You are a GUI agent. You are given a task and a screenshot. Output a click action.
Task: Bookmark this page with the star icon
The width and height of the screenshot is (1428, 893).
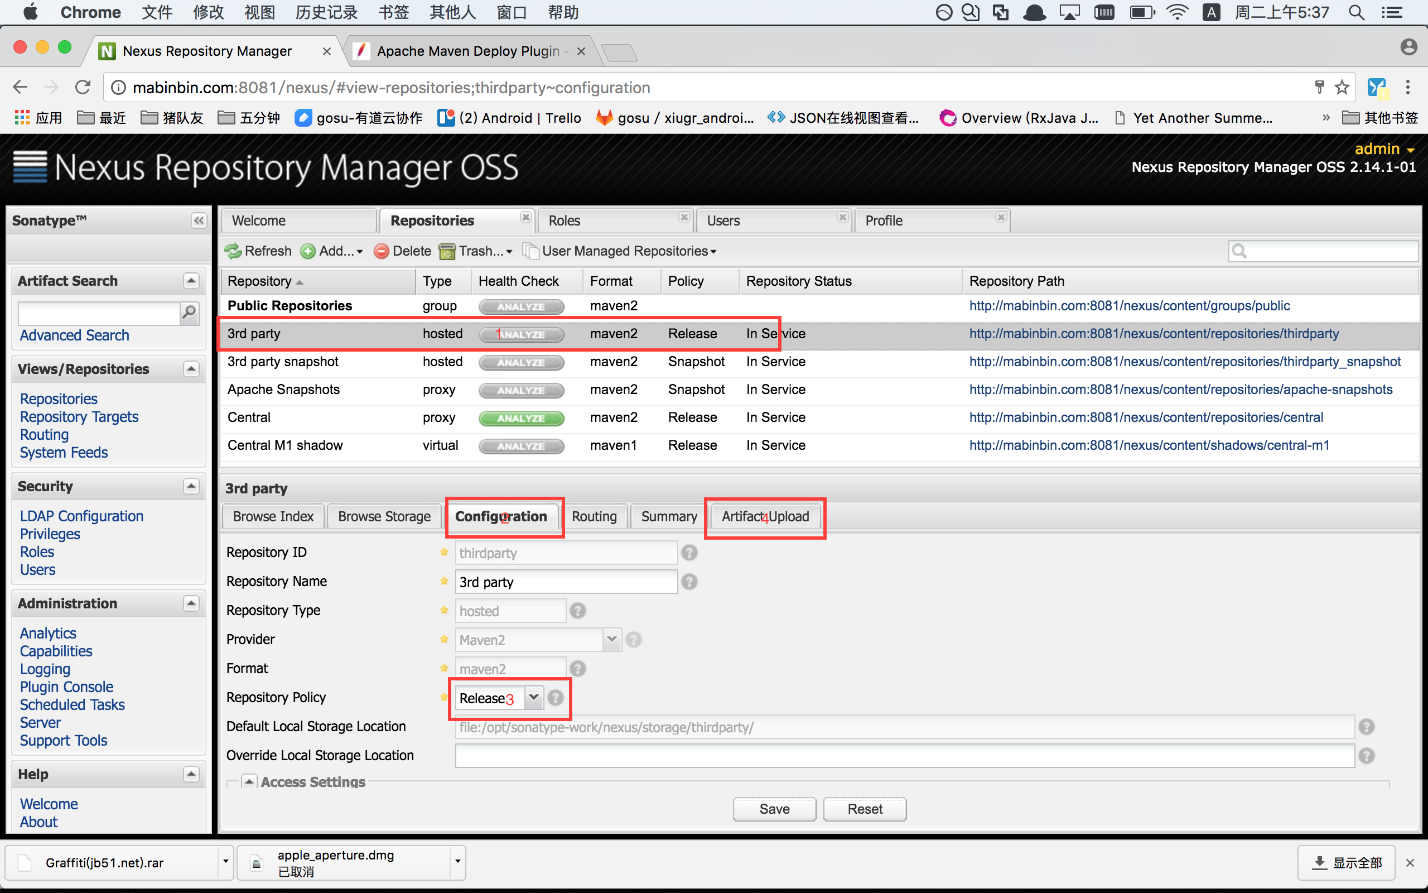(x=1342, y=88)
